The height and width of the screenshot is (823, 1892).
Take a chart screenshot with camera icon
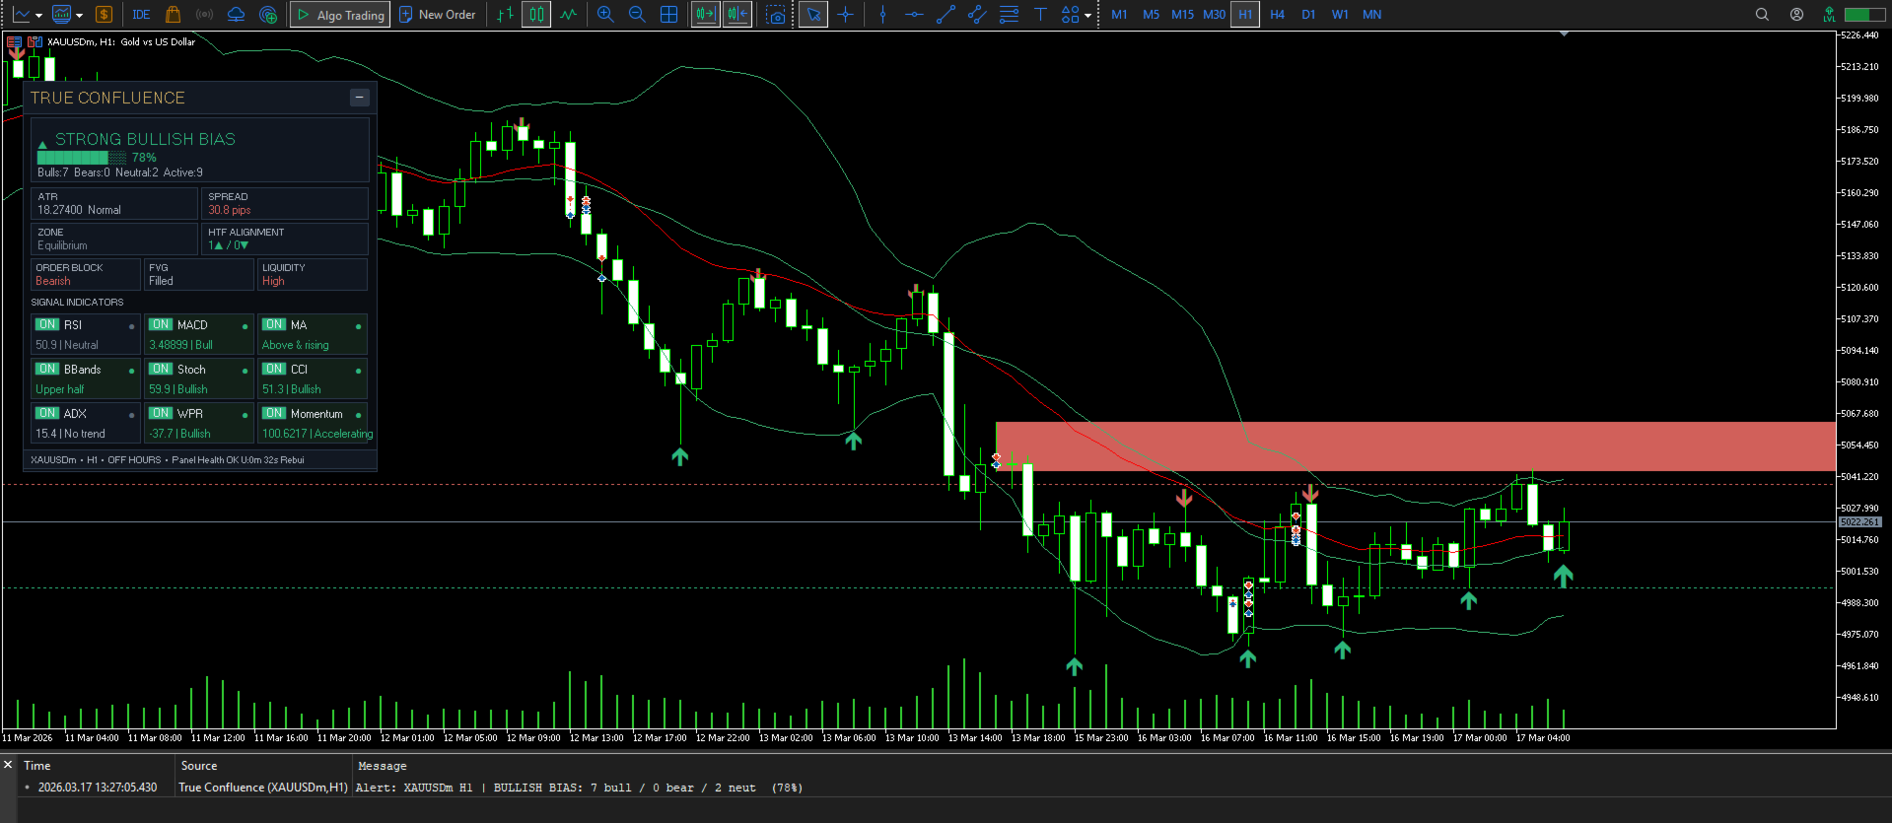click(777, 15)
